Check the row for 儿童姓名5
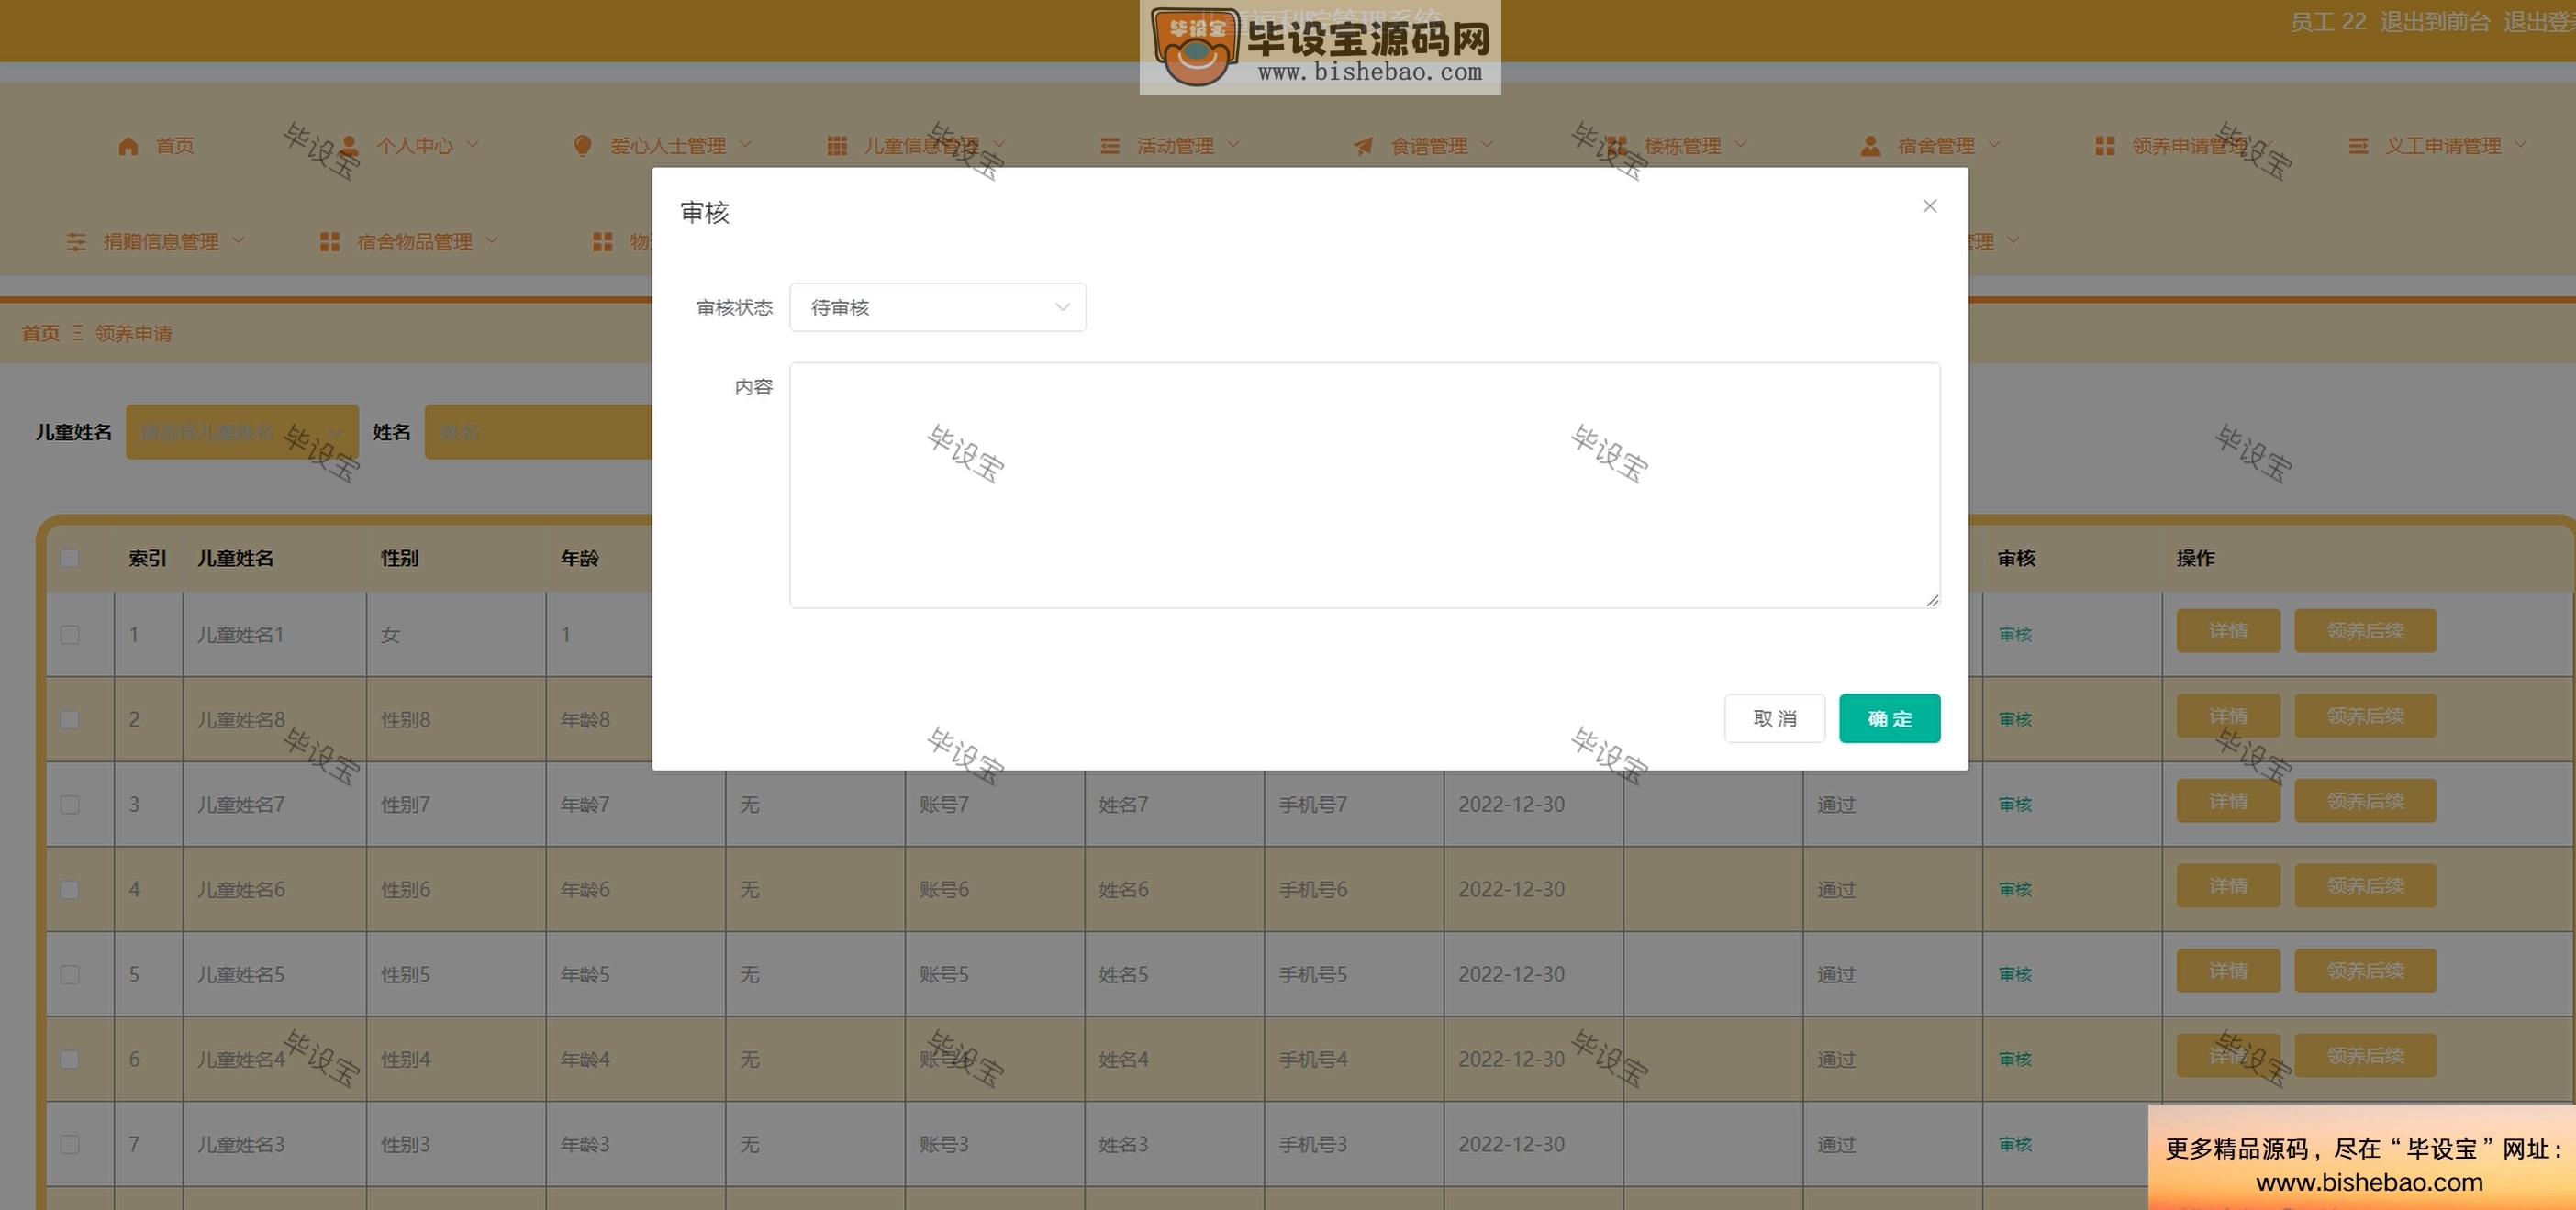The width and height of the screenshot is (2576, 1210). tap(70, 975)
